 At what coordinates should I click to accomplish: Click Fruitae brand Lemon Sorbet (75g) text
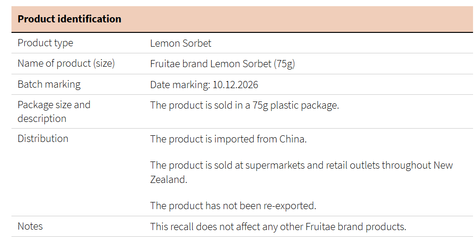223,64
